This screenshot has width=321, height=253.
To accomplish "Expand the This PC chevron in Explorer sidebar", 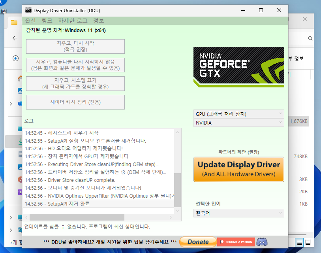I will (11, 217).
